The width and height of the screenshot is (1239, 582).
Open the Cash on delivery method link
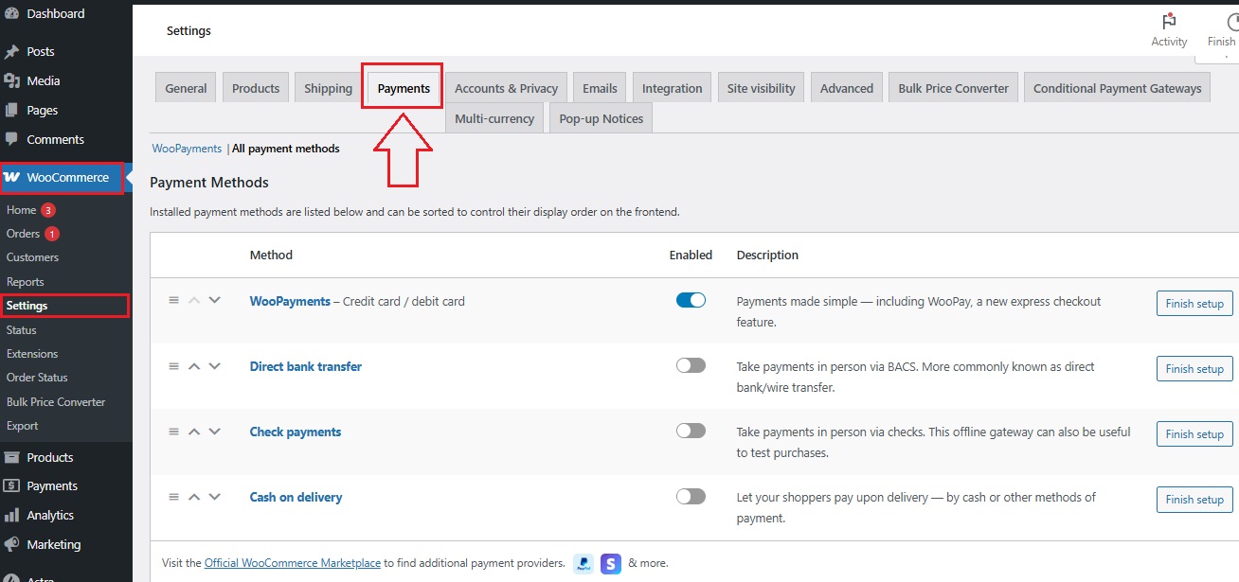(296, 497)
